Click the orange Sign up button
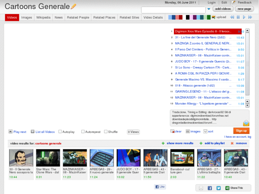Screen dimensions: 259x194 (241, 131)
